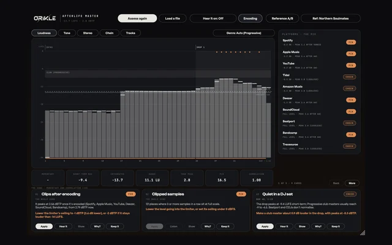Click the FIX badge for Apple Music

[x=351, y=54]
